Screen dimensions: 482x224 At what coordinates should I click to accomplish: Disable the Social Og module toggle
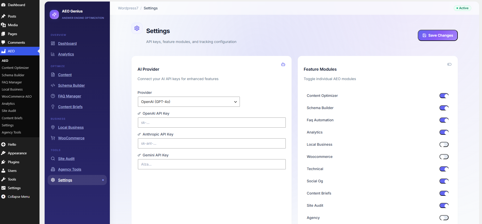tap(444, 181)
